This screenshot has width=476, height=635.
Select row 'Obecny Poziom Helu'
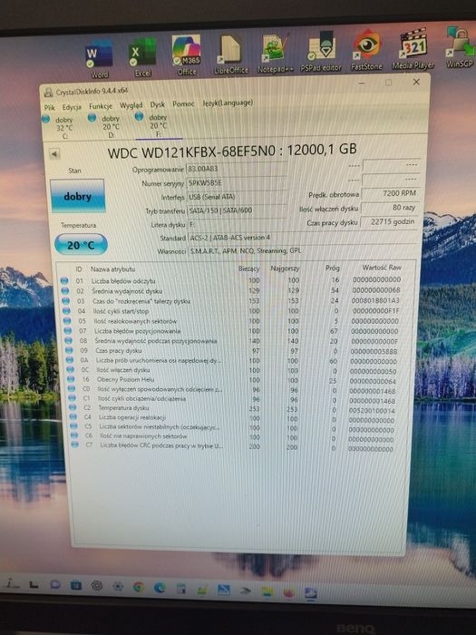(x=235, y=380)
